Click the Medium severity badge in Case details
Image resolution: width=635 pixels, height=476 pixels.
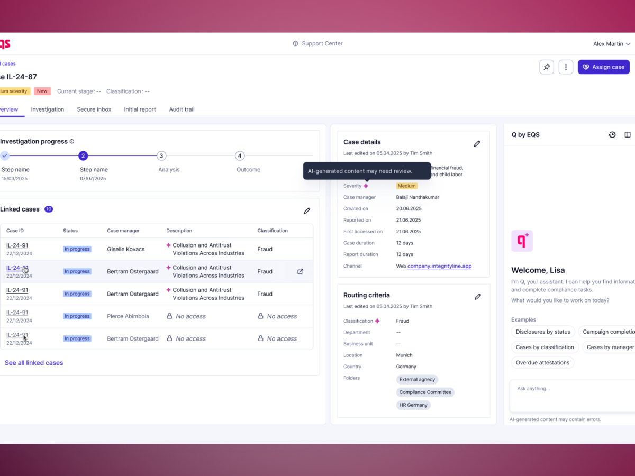[407, 186]
